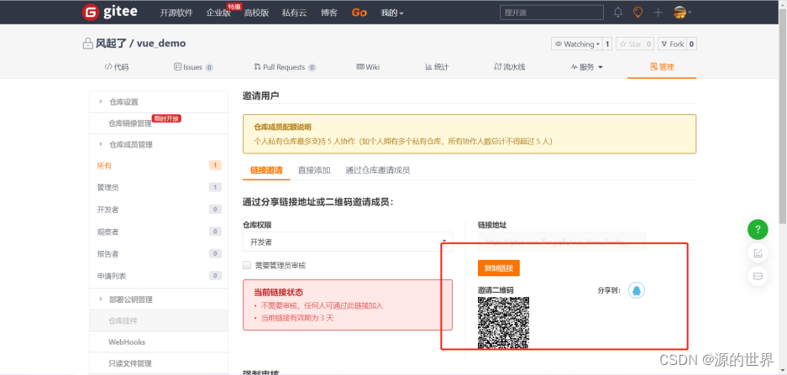Screen dimensions: 787x375
Task: Click the Watching count 1
Action: [606, 44]
